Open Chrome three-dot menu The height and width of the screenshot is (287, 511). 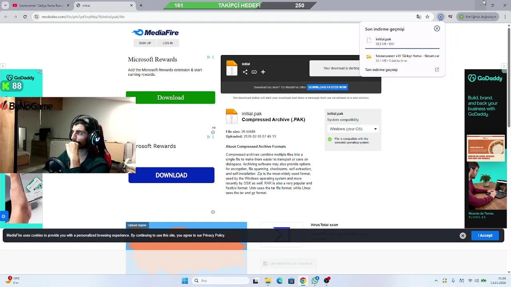point(505,17)
